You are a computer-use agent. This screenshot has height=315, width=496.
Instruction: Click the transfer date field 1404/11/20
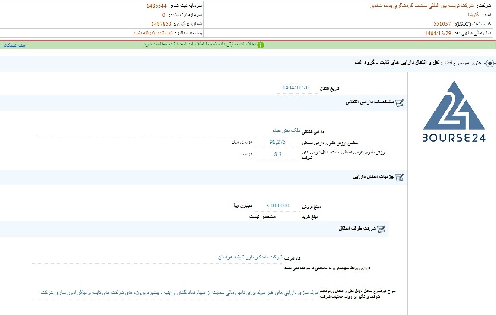point(296,88)
